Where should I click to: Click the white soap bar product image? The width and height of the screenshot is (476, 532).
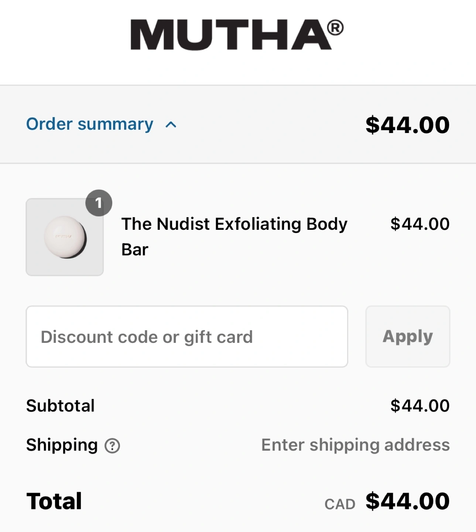click(x=65, y=237)
